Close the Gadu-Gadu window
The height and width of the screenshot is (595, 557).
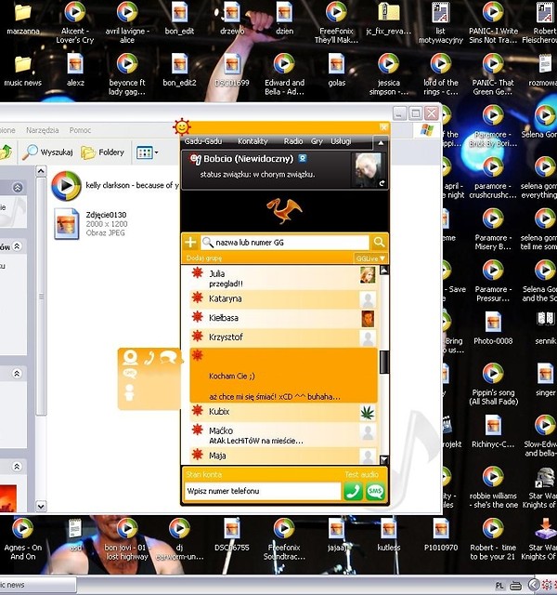[x=383, y=127]
